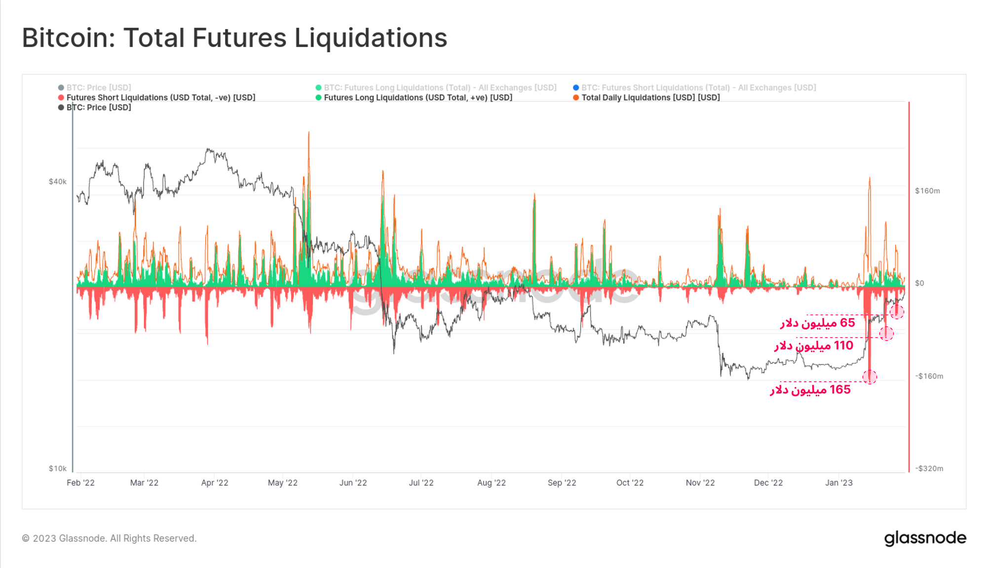Select the Jun '22 x-axis label
This screenshot has height=568, width=987.
[353, 483]
